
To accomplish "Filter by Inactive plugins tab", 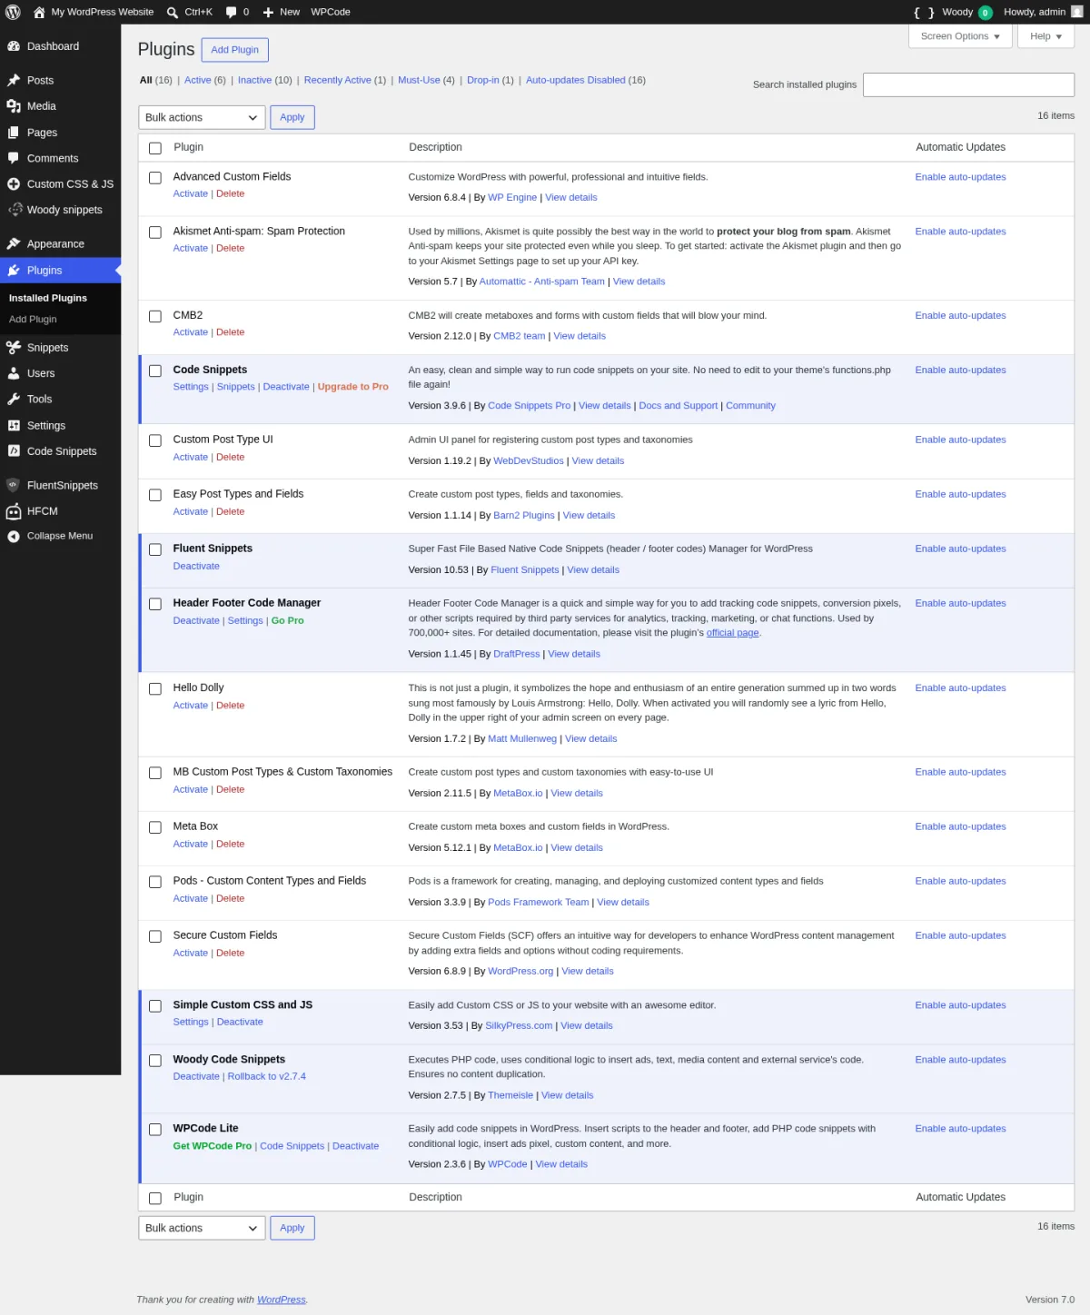I will (254, 80).
